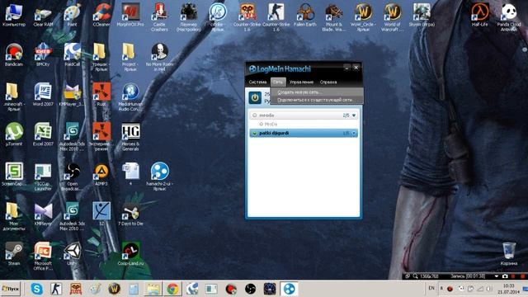528x297 pixels.
Task: Open Steam desktop shortcut
Action: click(x=14, y=253)
